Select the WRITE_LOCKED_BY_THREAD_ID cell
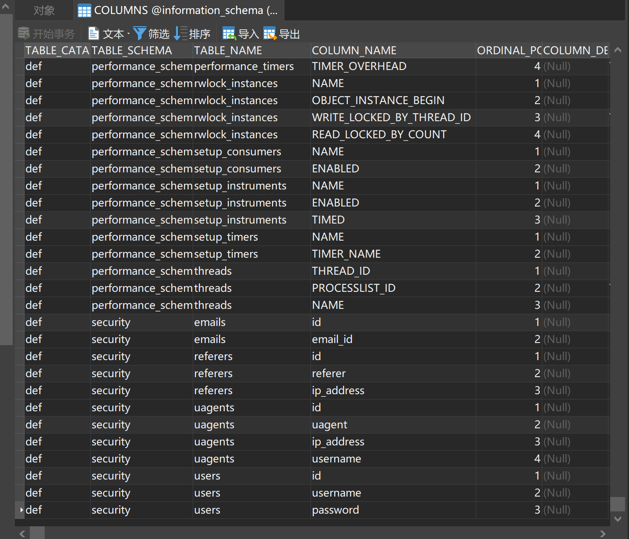629x539 pixels. [391, 118]
